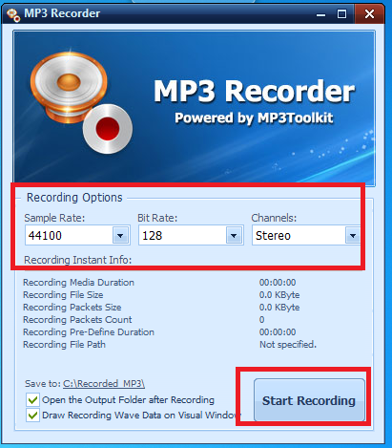Maximize the MP3 Recorder window
The width and height of the screenshot is (392, 448).
341,14
